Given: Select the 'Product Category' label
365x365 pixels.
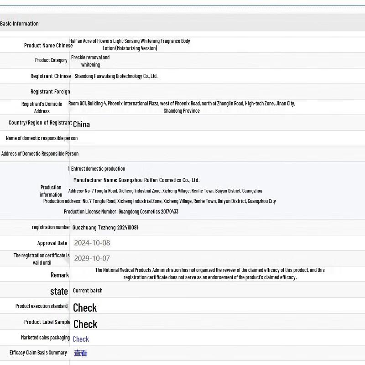Looking at the screenshot, I should [51, 60].
